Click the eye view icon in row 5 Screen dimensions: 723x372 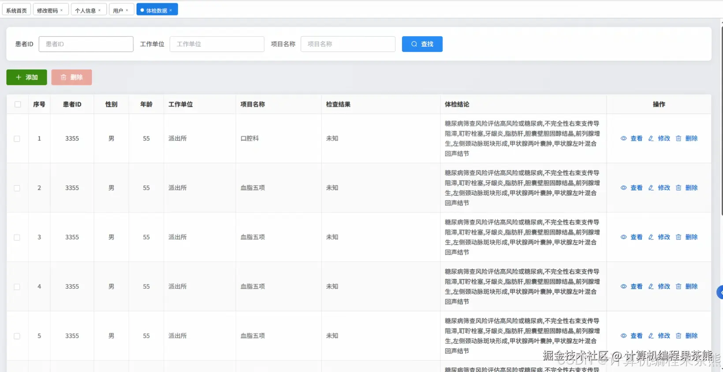tap(623, 336)
